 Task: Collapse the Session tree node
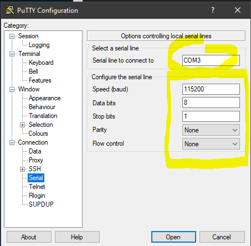pos(12,36)
